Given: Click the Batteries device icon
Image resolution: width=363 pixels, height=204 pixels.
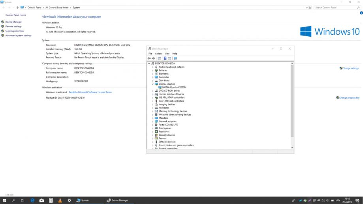Looking at the screenshot, I should tap(156, 70).
